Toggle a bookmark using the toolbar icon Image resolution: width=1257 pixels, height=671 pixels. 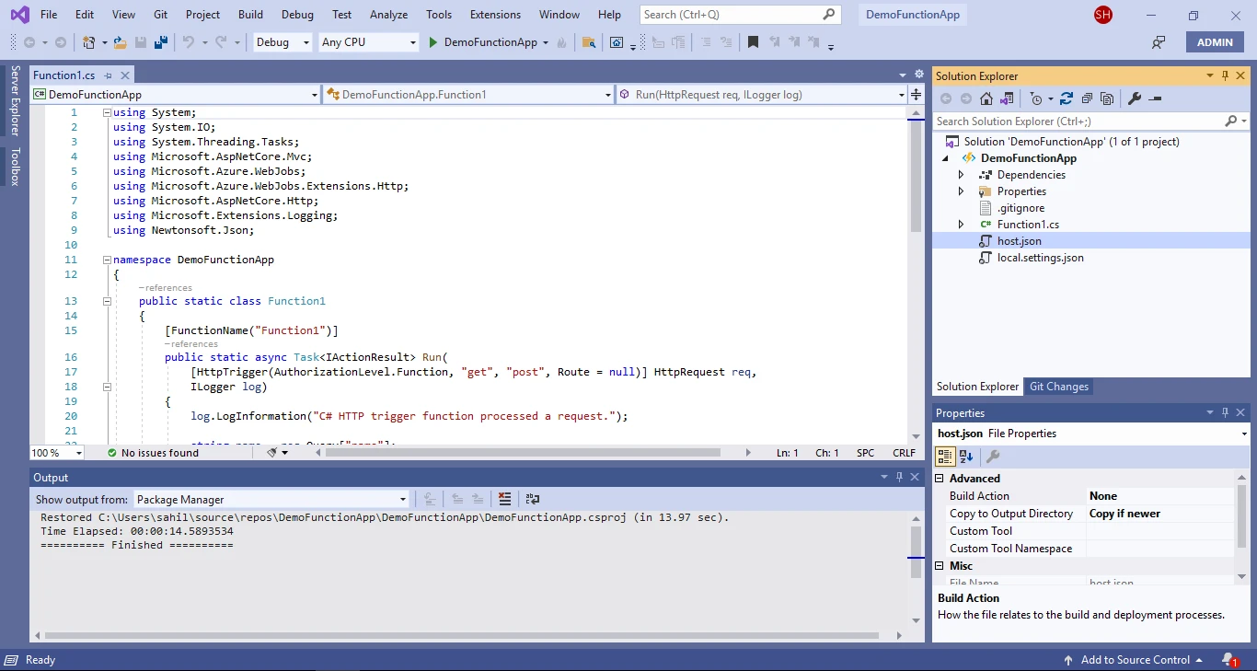coord(751,41)
